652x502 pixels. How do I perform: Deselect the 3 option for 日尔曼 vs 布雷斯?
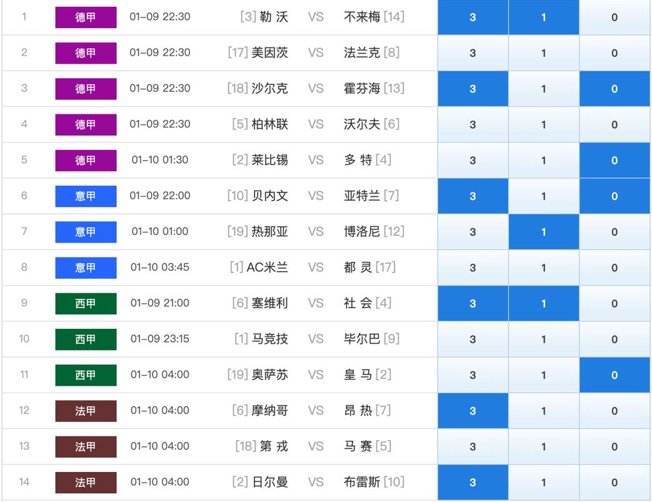coord(473,482)
